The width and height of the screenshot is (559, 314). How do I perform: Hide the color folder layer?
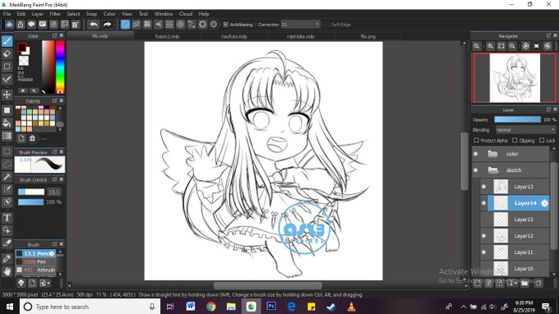[476, 154]
